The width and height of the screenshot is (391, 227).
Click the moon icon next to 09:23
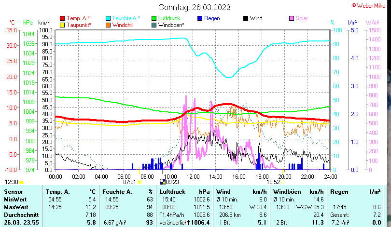(x=163, y=182)
